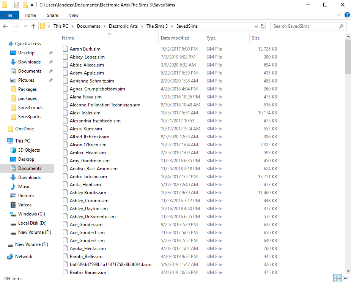This screenshot has height=282, width=351.
Task: Refresh the SavedSims folder view
Action: pos(262,26)
